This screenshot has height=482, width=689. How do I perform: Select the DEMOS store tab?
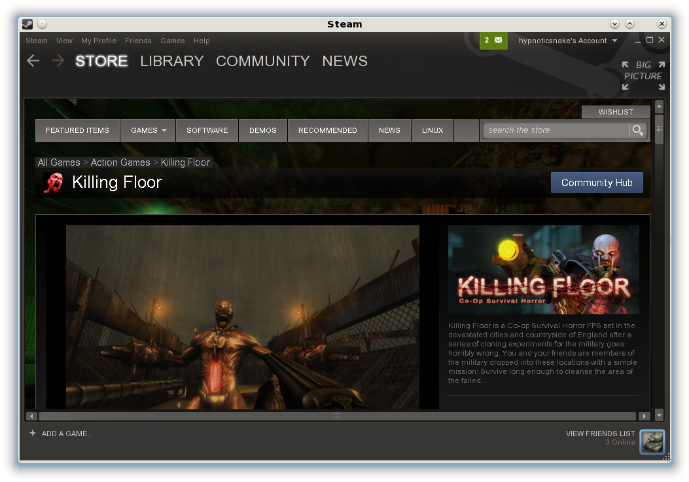pos(263,130)
